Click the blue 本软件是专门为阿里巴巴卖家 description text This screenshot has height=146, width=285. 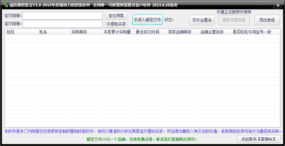143,131
